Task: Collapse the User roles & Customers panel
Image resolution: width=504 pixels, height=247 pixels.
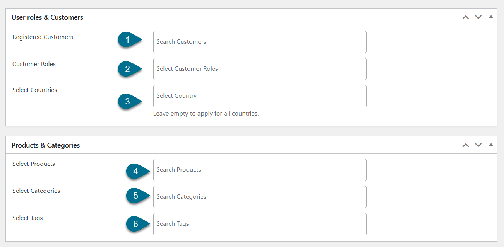Action: 491,17
